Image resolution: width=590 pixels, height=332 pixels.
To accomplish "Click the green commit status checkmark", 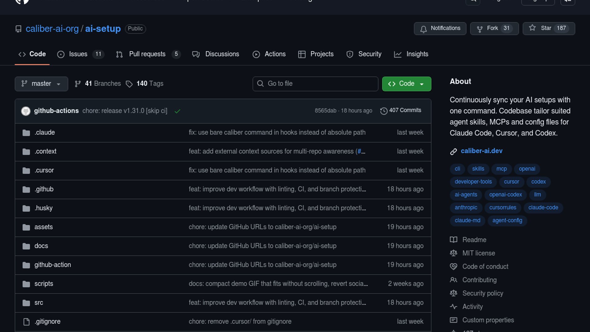I will click(x=177, y=111).
